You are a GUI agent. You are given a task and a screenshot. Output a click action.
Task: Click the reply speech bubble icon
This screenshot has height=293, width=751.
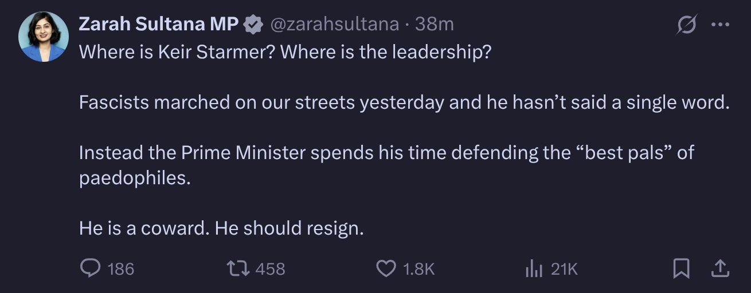[90, 268]
